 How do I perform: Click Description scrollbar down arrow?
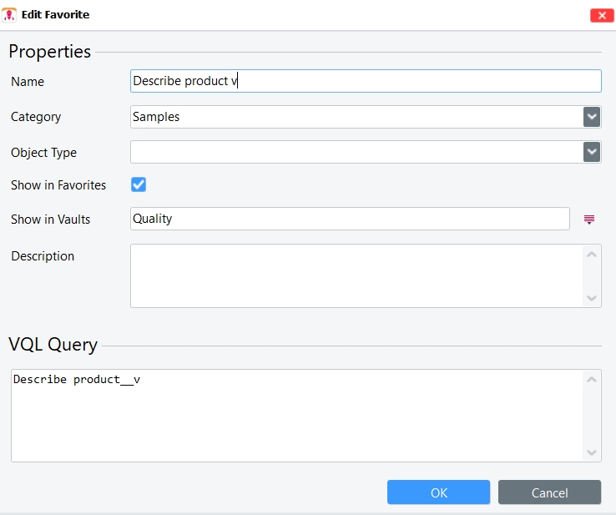pyautogui.click(x=592, y=298)
